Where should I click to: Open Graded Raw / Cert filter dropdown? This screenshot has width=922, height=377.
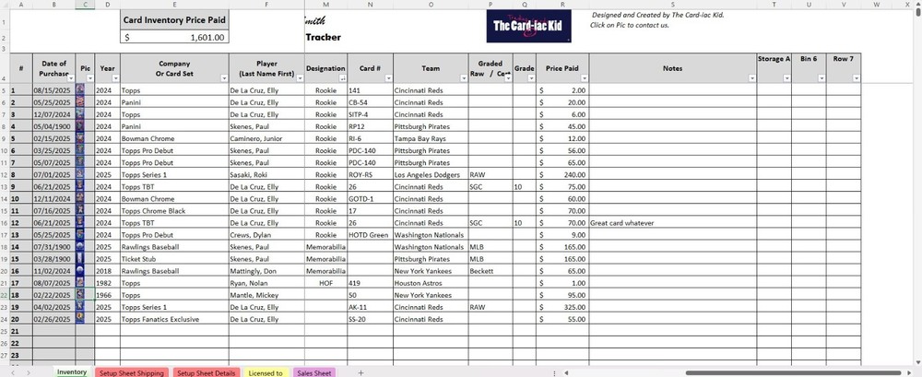[508, 78]
